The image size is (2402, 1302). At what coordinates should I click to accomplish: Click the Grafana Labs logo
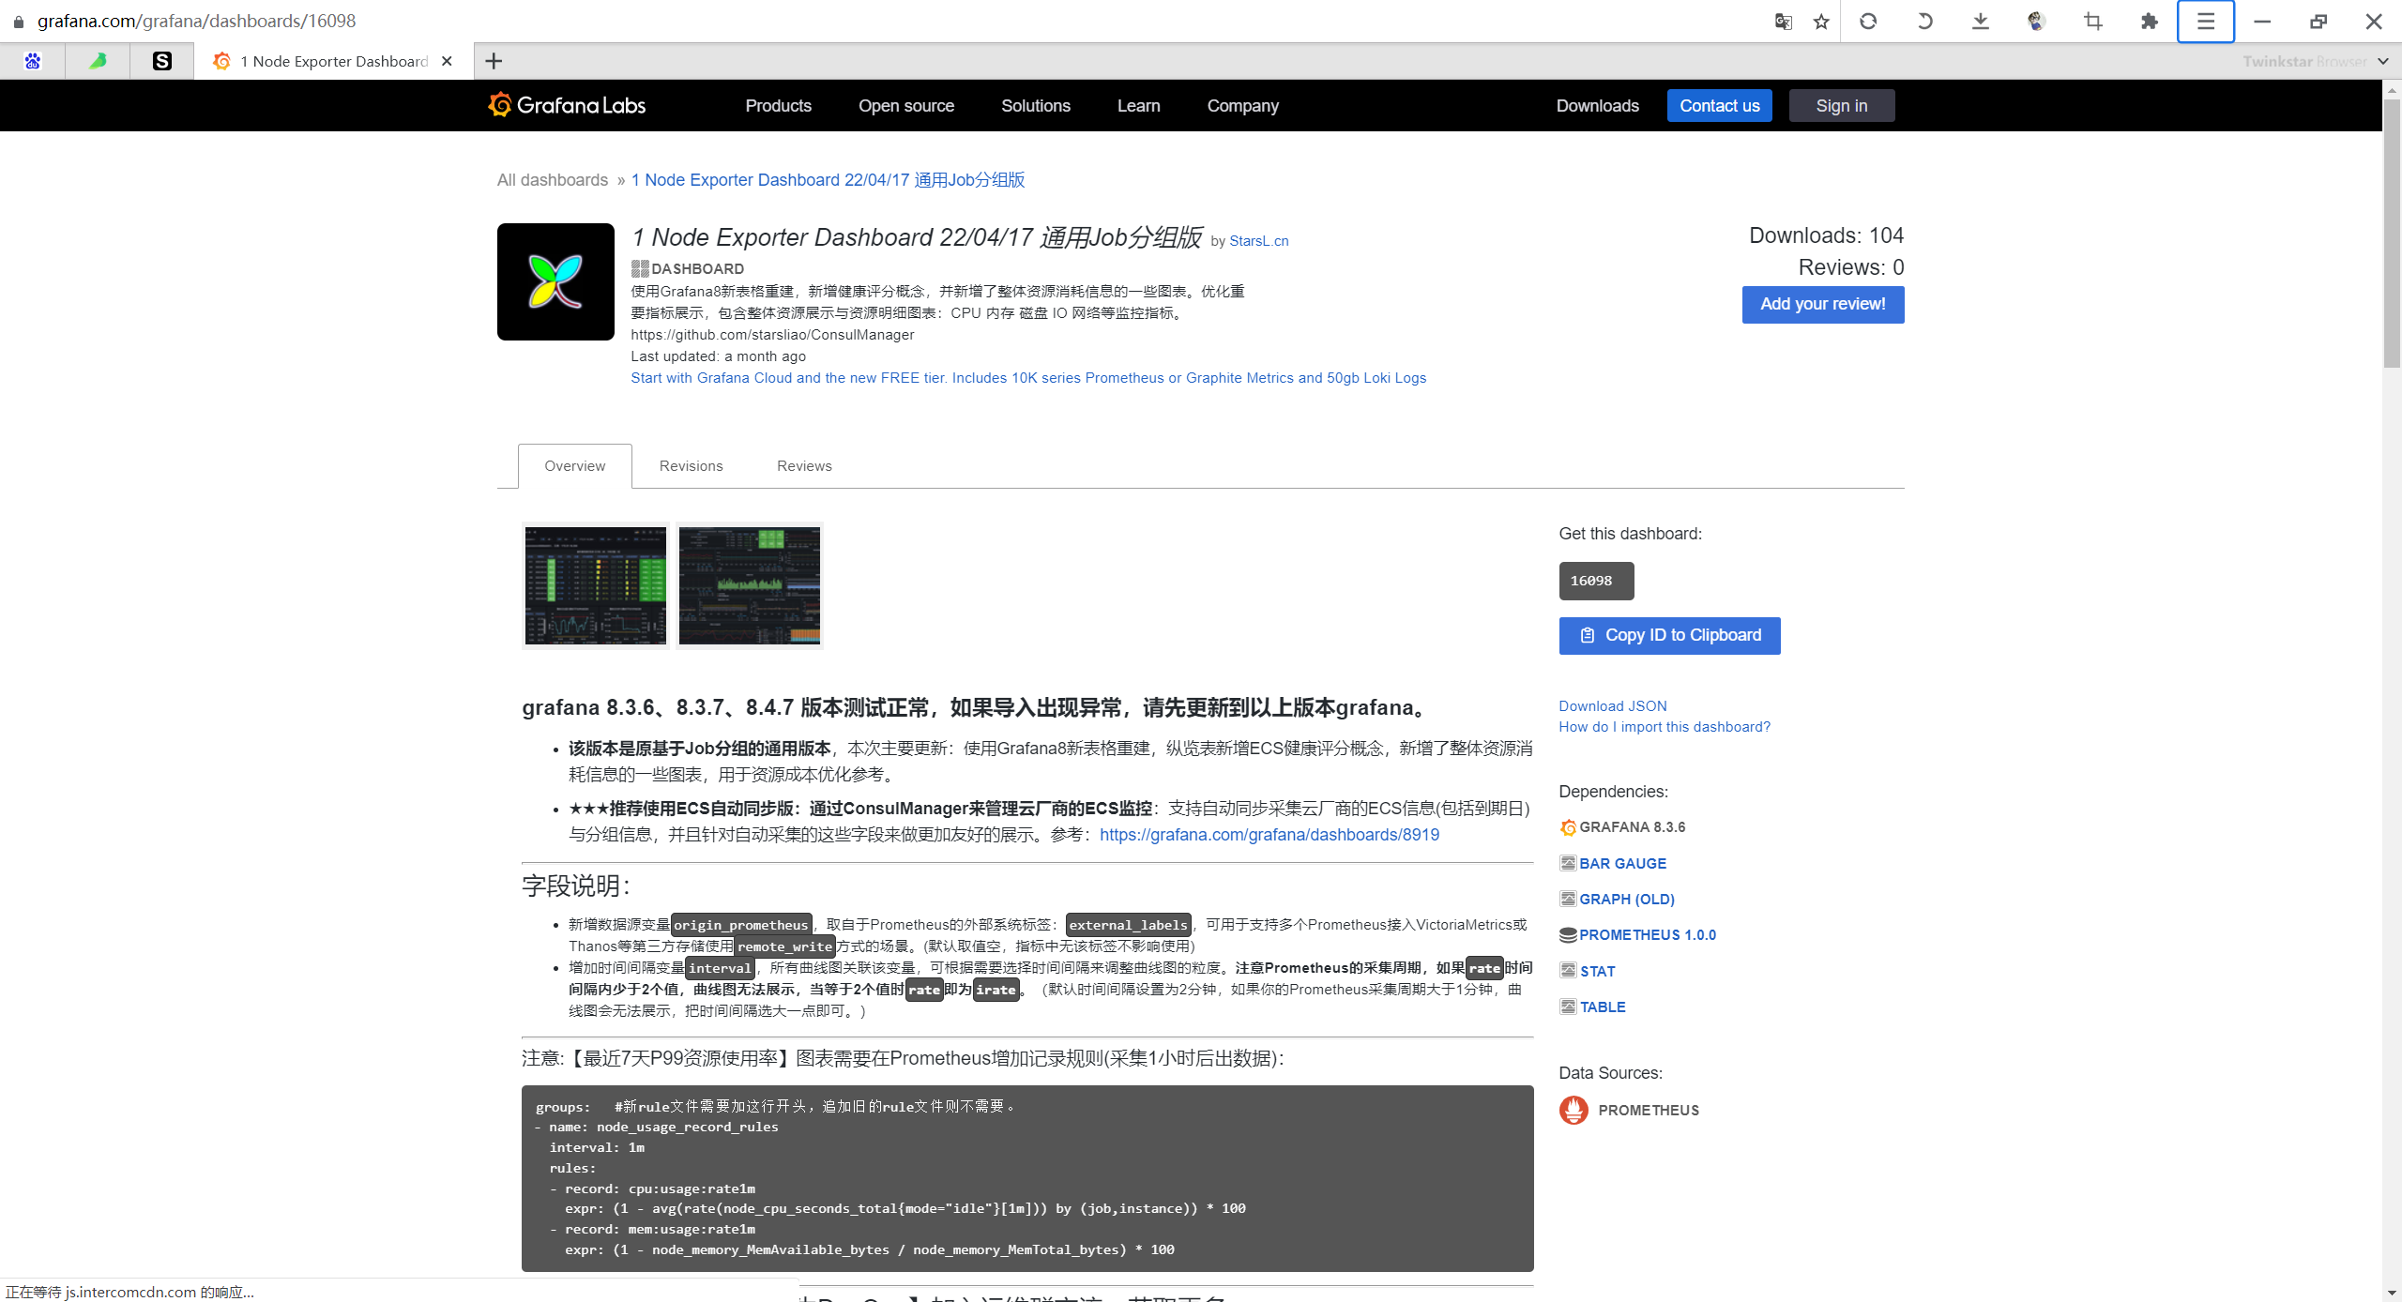567,105
